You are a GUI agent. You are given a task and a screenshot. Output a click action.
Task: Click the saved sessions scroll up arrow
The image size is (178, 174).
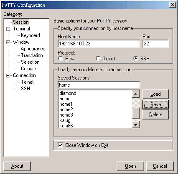coord(136,94)
